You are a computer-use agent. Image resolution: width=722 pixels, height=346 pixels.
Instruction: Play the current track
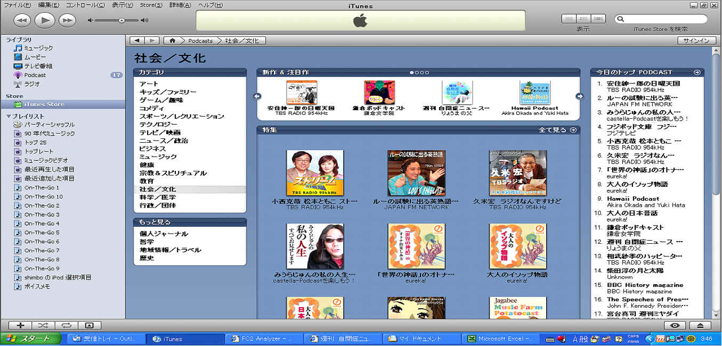(x=45, y=20)
